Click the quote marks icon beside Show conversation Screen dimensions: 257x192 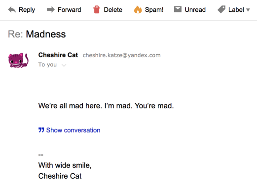click(41, 130)
